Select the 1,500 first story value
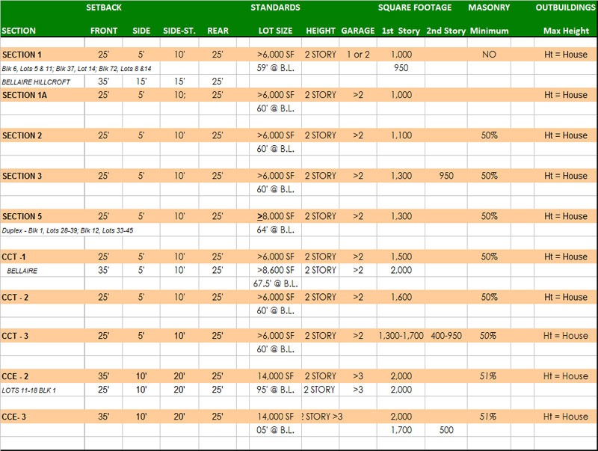 [x=401, y=257]
